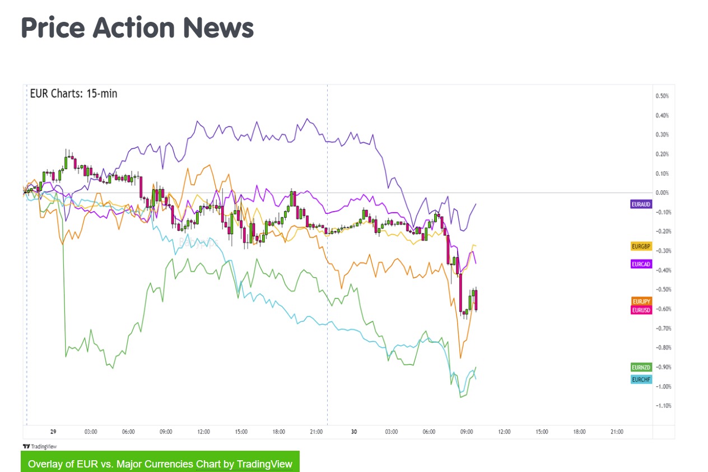Screen dimensions: 708x472
Task: Click the EURAUD series label
Action: tap(641, 204)
